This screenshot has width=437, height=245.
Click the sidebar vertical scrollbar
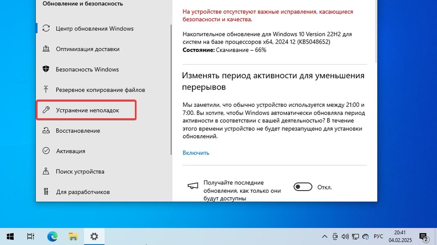point(171,90)
